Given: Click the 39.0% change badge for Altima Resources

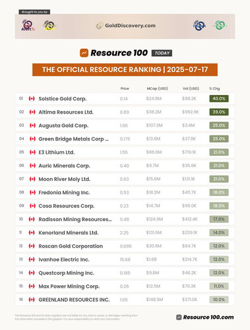Looking at the screenshot, I should tap(219, 112).
